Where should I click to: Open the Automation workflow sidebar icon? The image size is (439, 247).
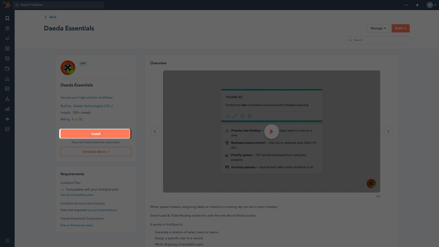(x=7, y=99)
